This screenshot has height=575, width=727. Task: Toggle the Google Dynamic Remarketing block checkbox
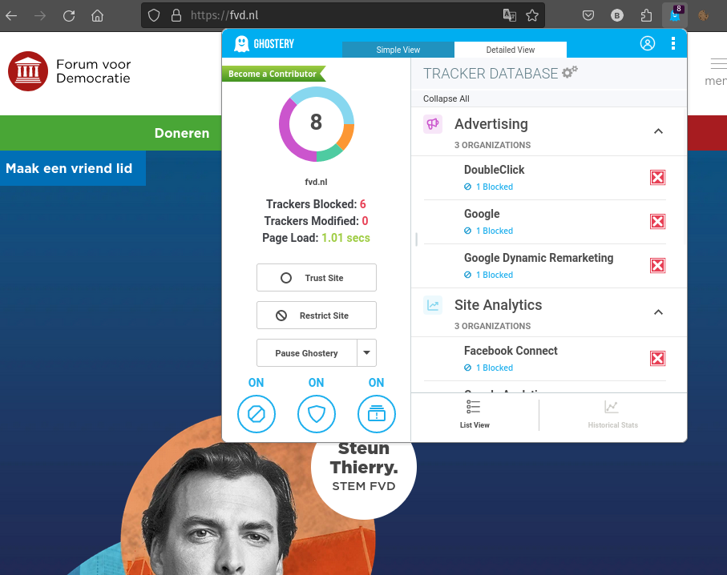(x=657, y=266)
